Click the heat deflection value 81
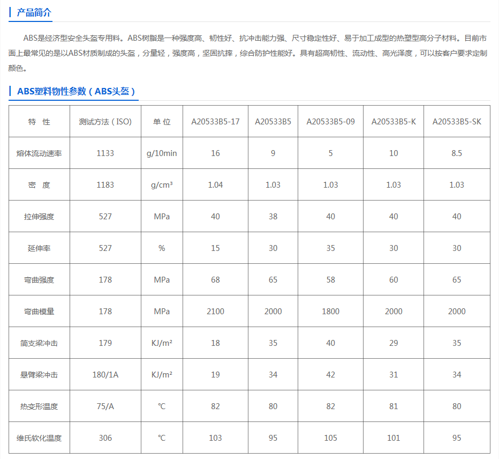This screenshot has width=499, height=459. (394, 406)
